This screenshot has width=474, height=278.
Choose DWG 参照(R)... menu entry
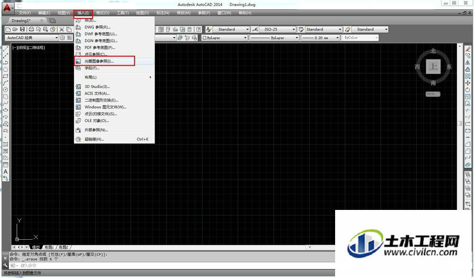[115, 27]
